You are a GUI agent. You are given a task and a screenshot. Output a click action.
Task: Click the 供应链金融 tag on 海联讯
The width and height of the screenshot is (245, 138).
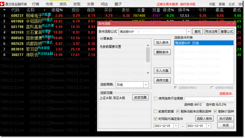(x=45, y=53)
